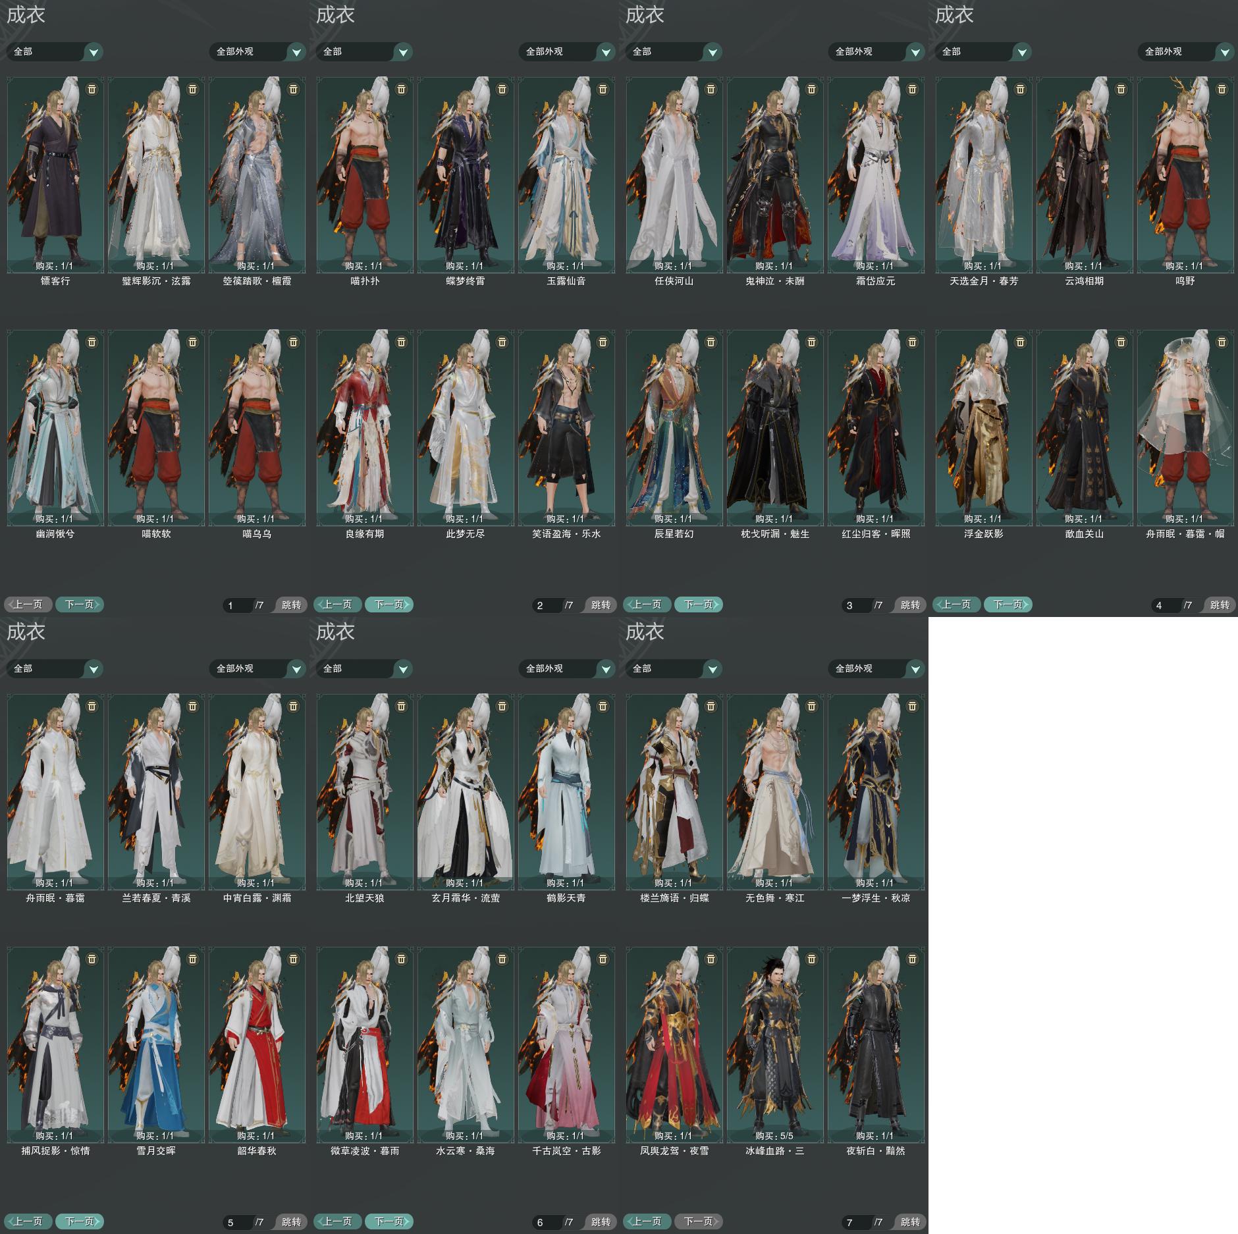Image resolution: width=1238 pixels, height=1234 pixels.
Task: Focus page number field showing 4
Action: 1166,605
